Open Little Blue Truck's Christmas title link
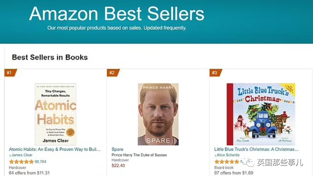The height and width of the screenshot is (176, 313). [257, 149]
